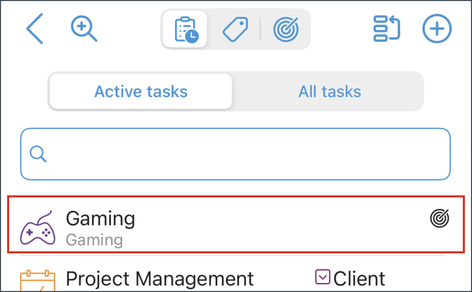
Task: Click the gray Gaming subtitle text
Action: point(94,240)
